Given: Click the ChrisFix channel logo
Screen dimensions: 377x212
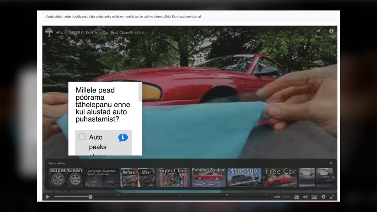Looking at the screenshot, I should click(x=49, y=32).
